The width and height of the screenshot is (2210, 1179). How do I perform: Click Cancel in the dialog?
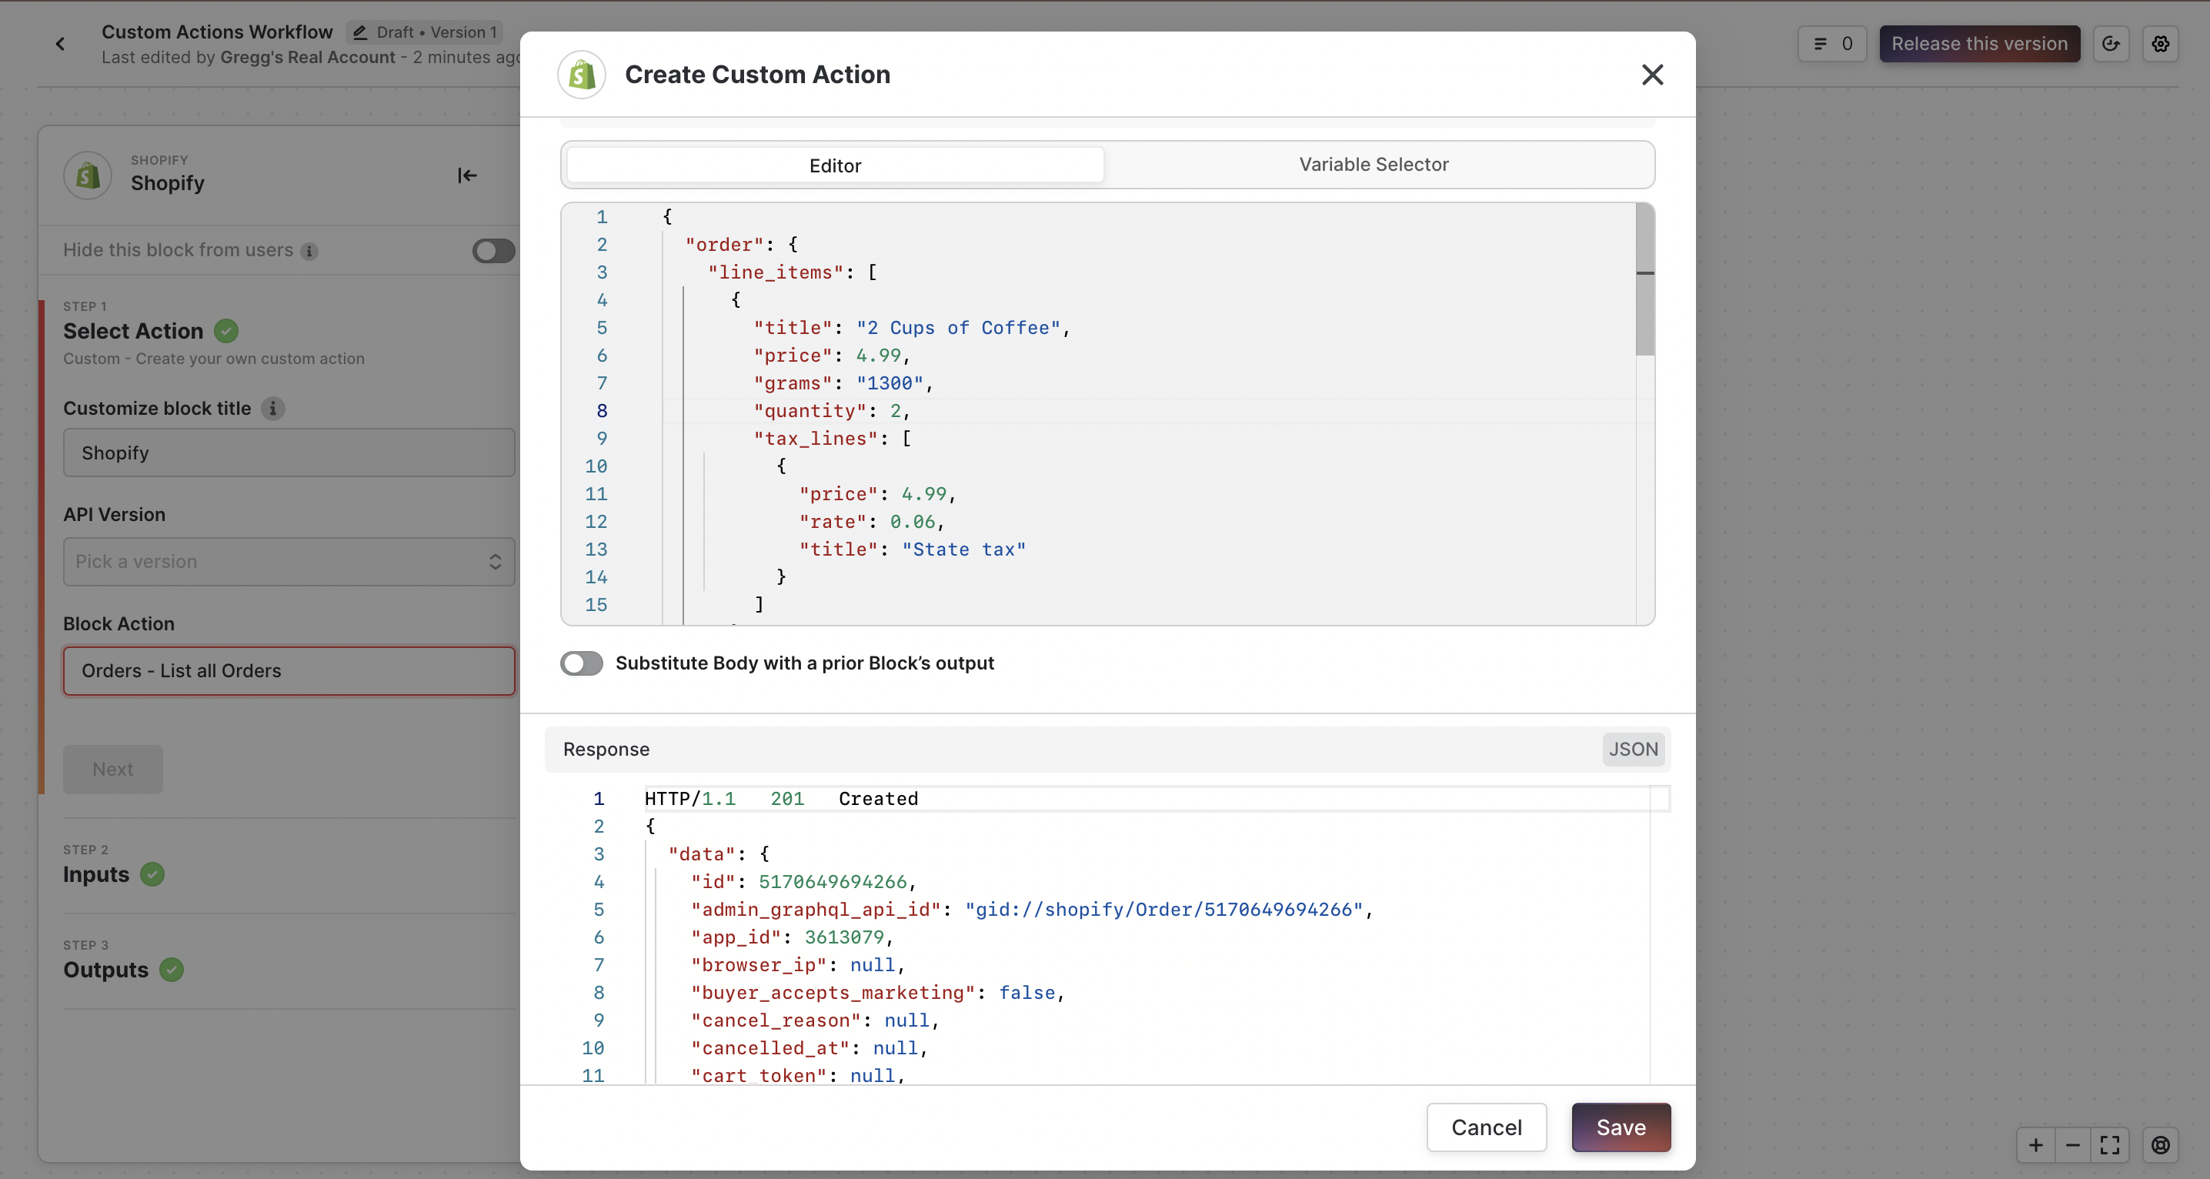pos(1486,1127)
